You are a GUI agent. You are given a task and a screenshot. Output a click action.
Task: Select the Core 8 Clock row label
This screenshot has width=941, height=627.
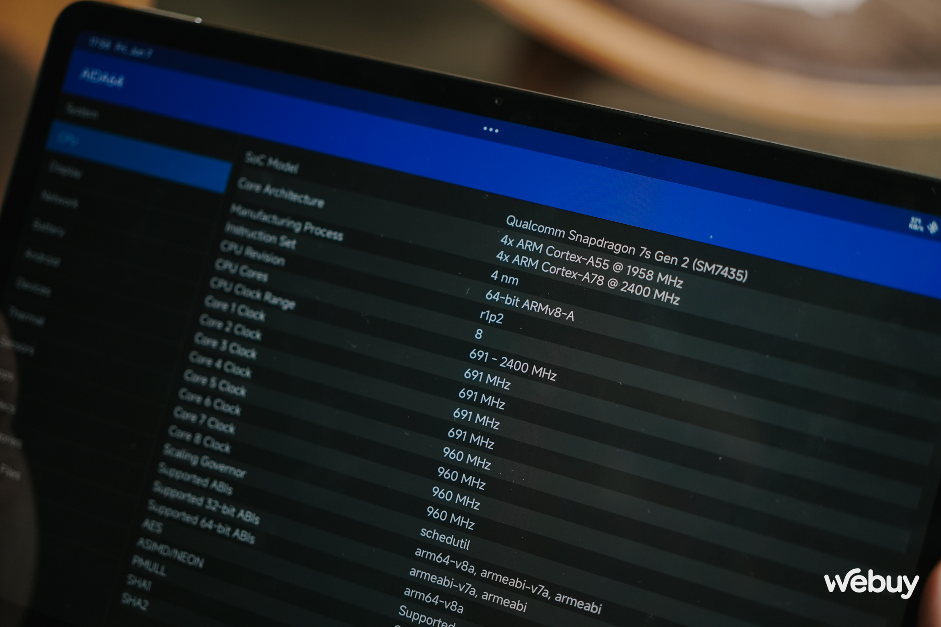pyautogui.click(x=199, y=440)
